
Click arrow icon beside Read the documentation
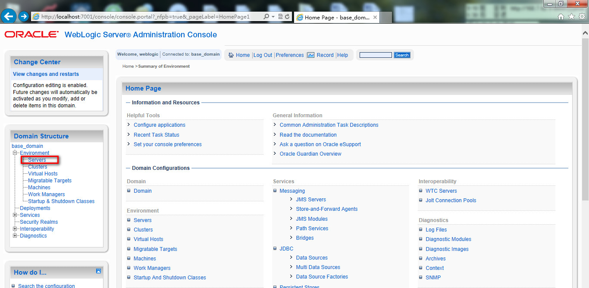[275, 135]
